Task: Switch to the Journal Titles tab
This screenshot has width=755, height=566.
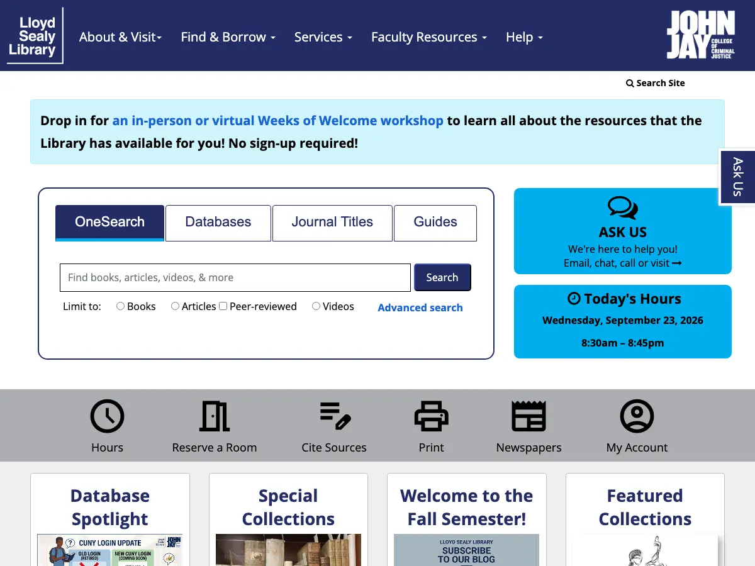Action: pyautogui.click(x=332, y=223)
